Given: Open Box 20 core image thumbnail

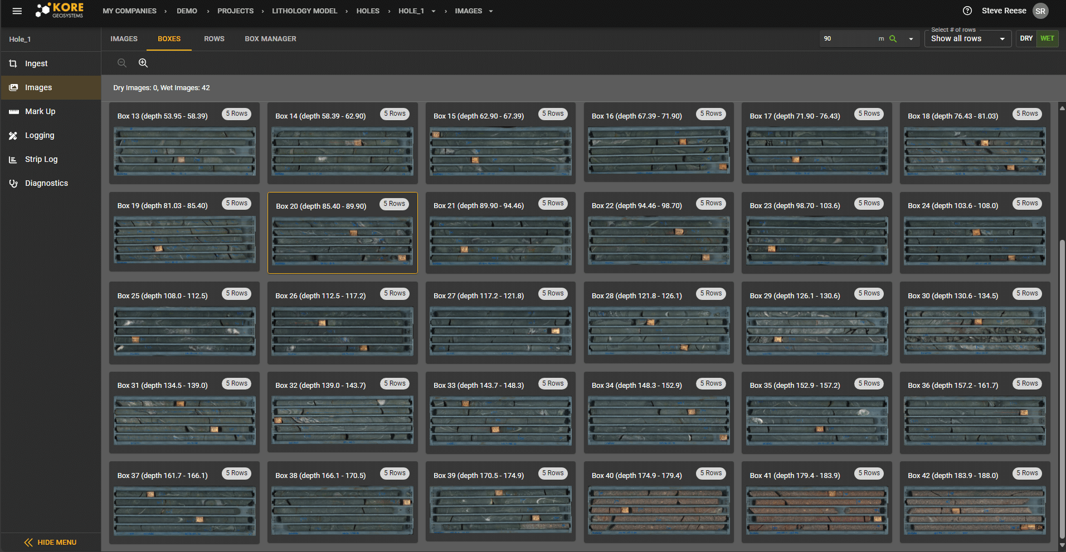Looking at the screenshot, I should point(342,241).
